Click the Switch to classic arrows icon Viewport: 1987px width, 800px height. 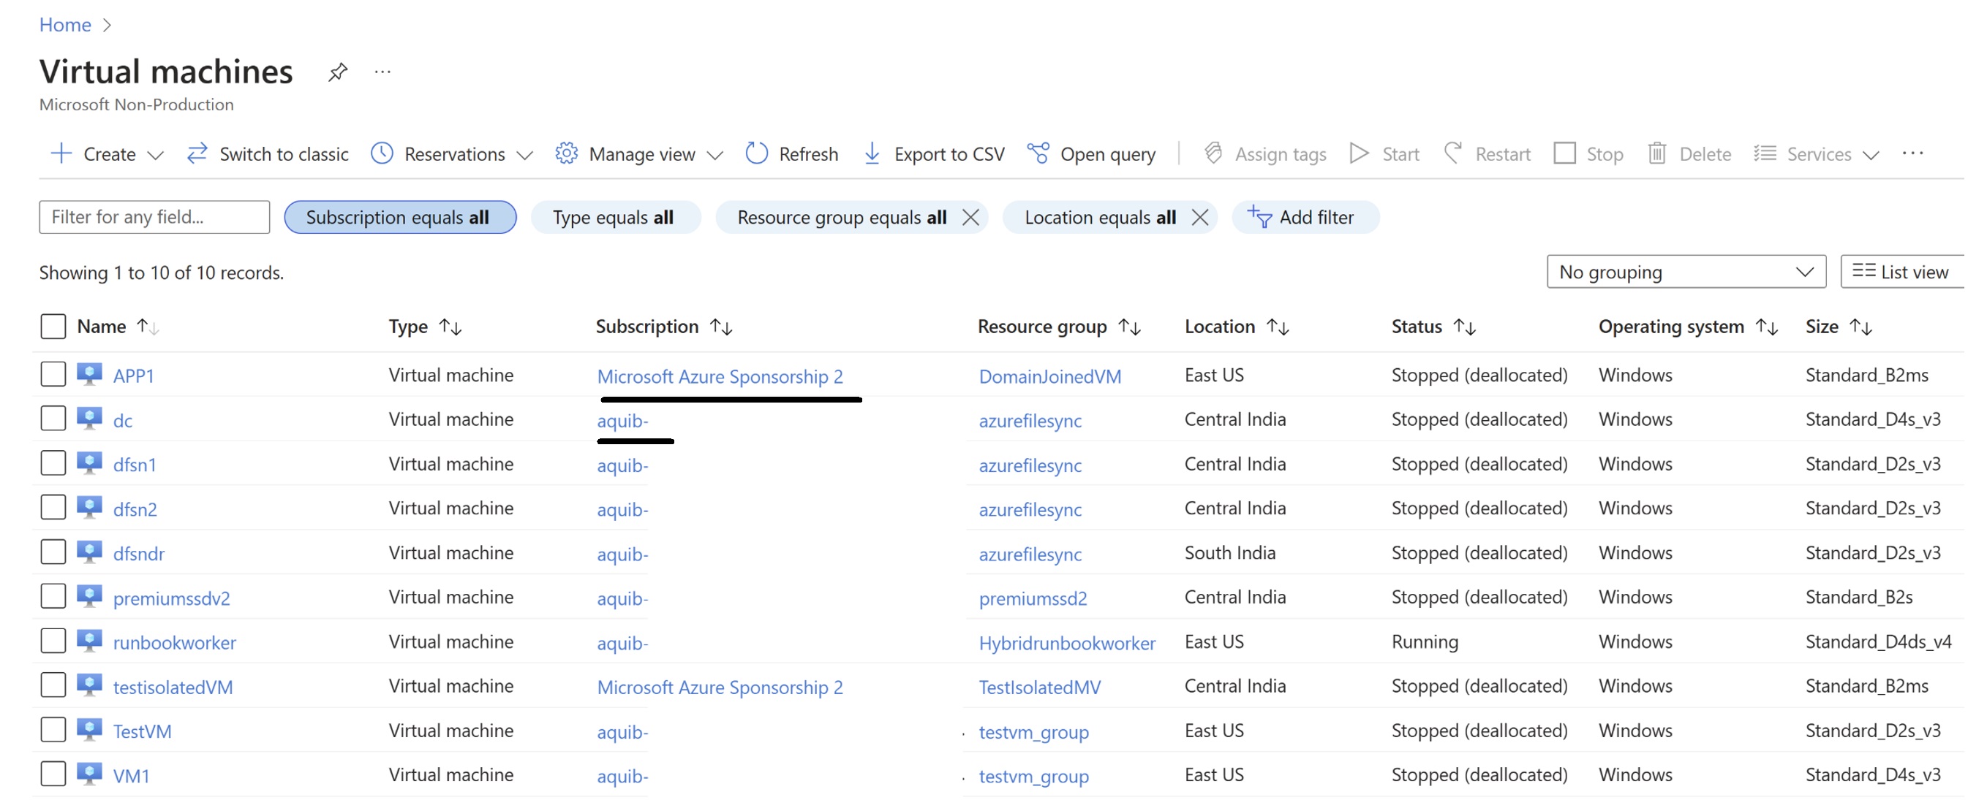click(197, 153)
